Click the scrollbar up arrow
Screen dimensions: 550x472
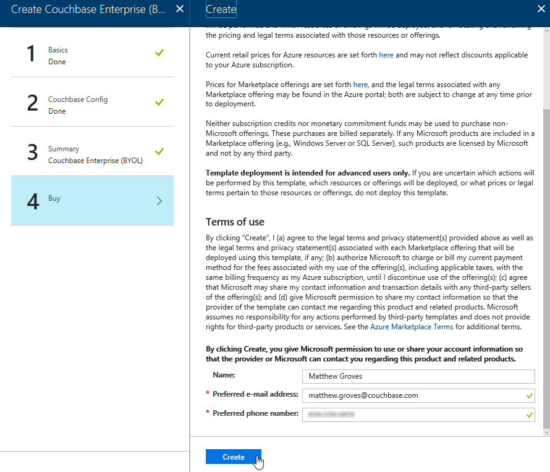546,31
